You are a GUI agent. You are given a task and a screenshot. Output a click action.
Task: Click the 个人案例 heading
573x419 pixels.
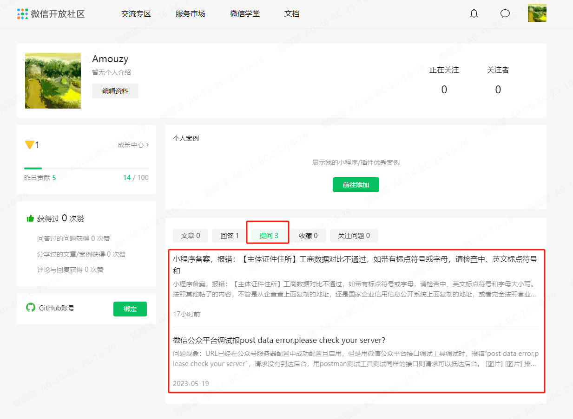(x=186, y=138)
